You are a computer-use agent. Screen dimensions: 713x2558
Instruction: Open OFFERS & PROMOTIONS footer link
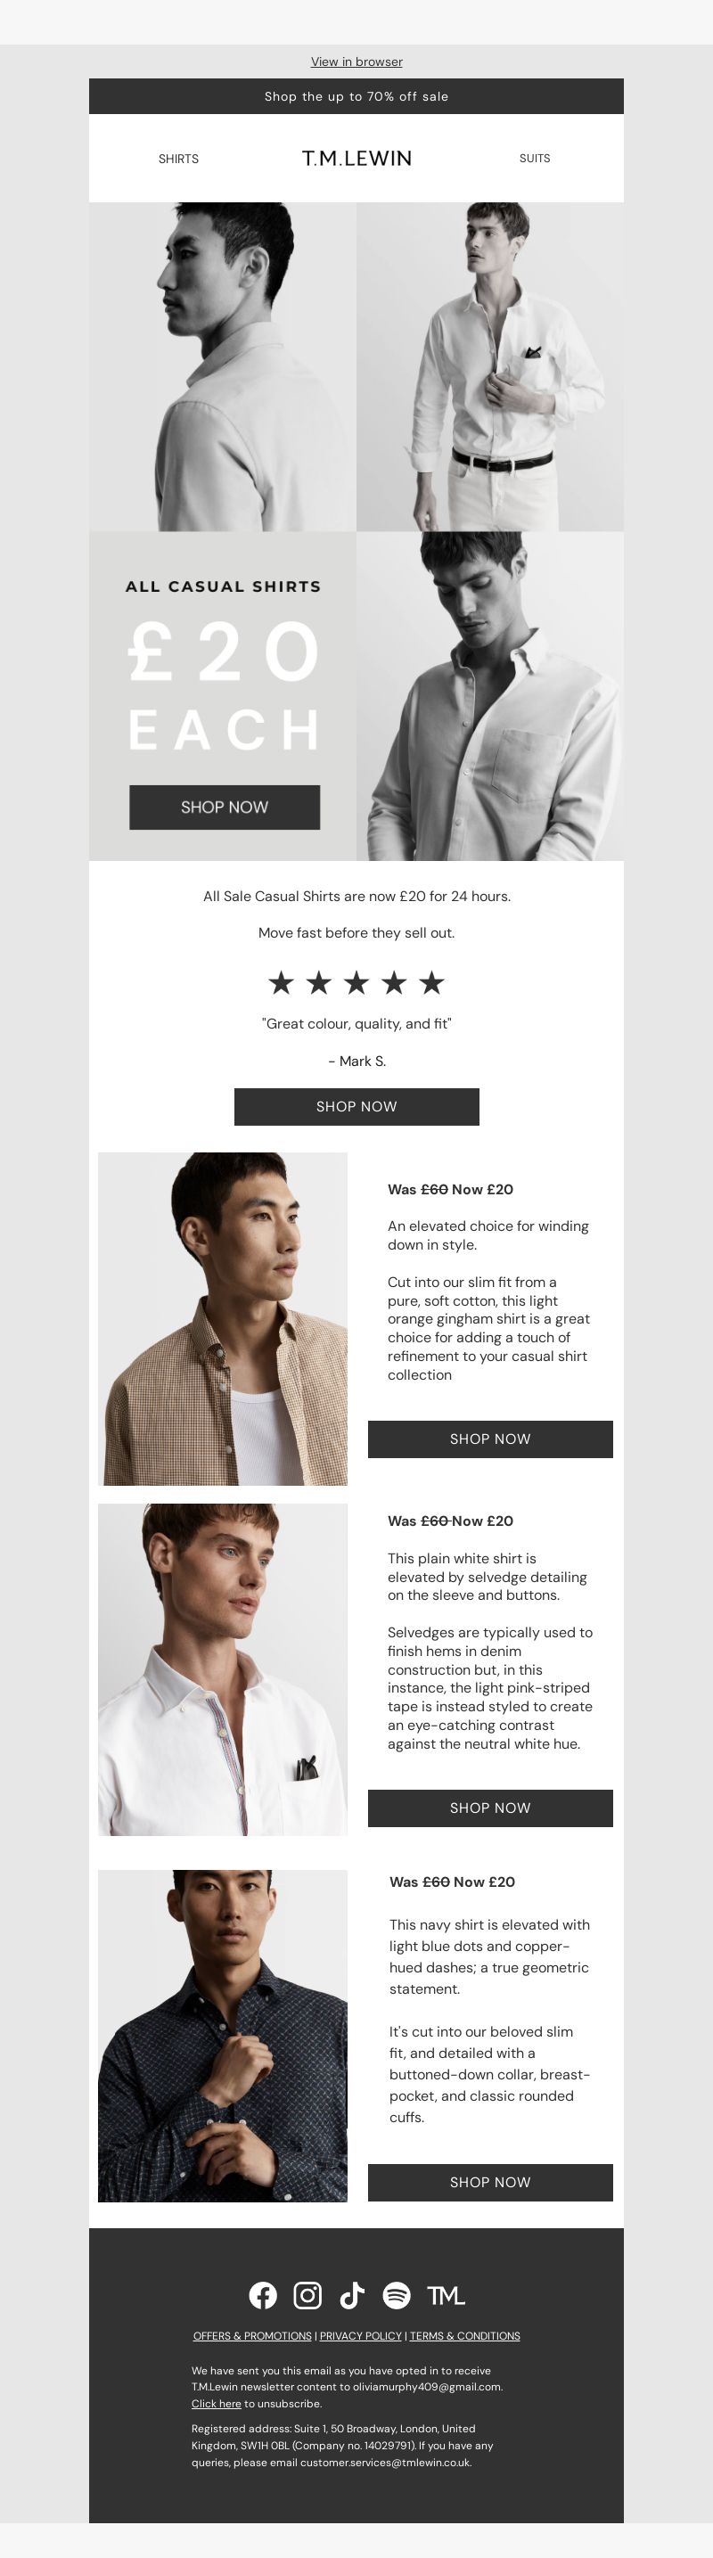[x=252, y=2335]
